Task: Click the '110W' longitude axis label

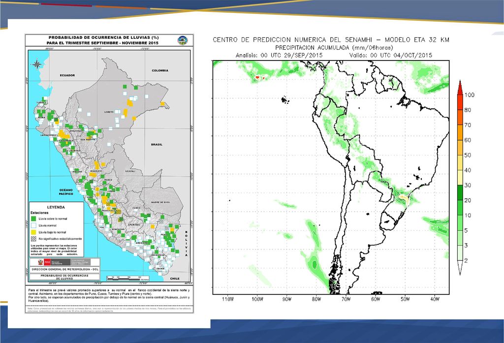Action: pos(228,299)
